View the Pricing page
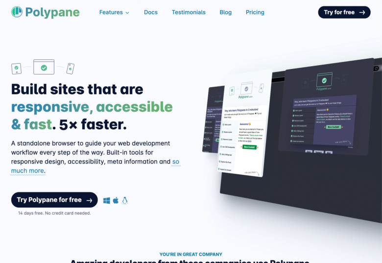 point(255,12)
